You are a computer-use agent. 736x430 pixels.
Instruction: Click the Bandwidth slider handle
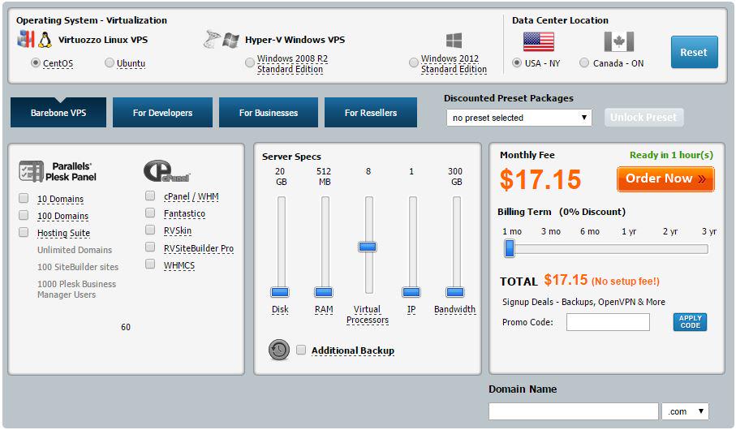pos(455,292)
